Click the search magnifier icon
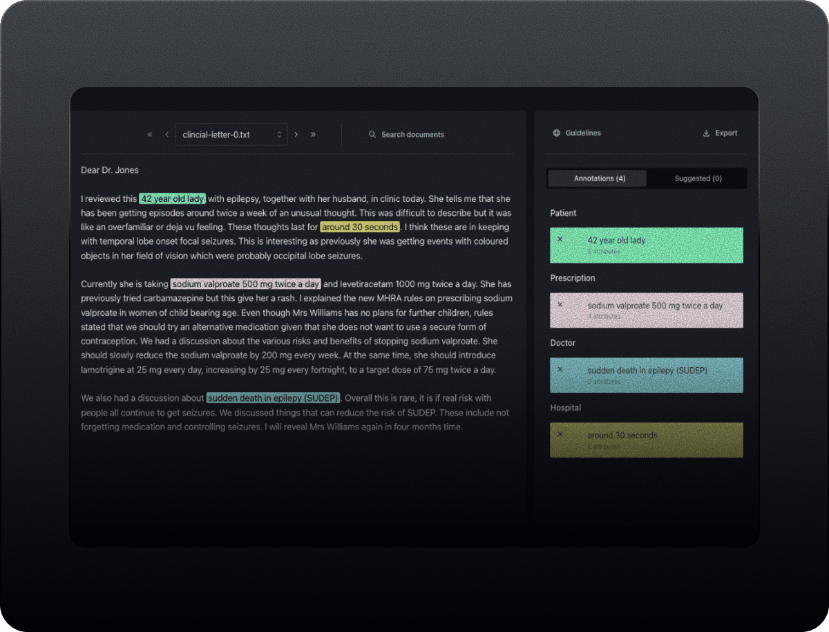 (372, 135)
